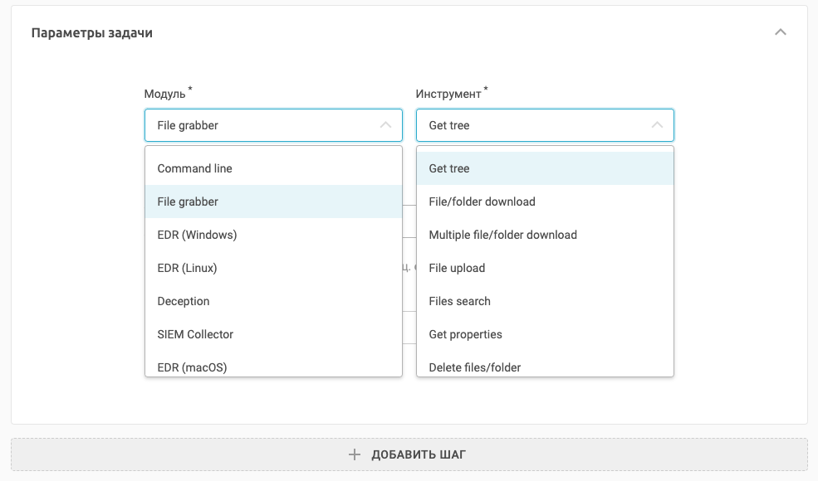Click the Модуль dropdown arrow
This screenshot has width=818, height=481.
[385, 125]
